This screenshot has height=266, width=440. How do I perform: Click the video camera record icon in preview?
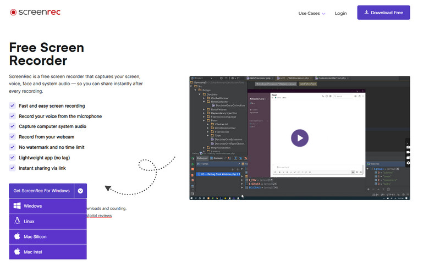pos(408,152)
